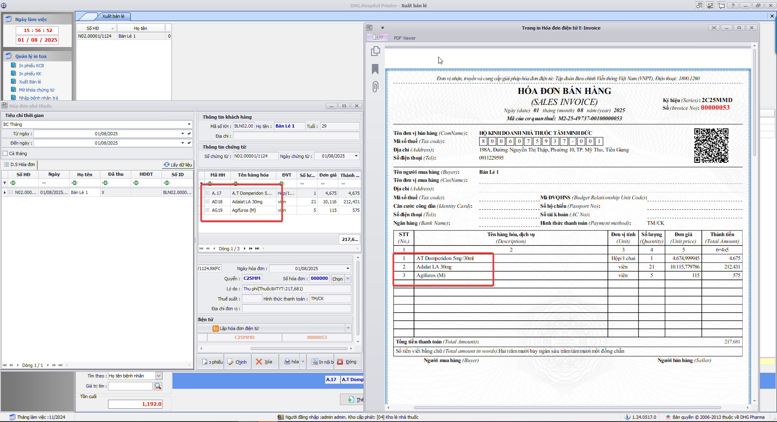This screenshot has height=422, width=777.
Task: Click the Mở khóa chứng từ icon
Action: point(13,90)
